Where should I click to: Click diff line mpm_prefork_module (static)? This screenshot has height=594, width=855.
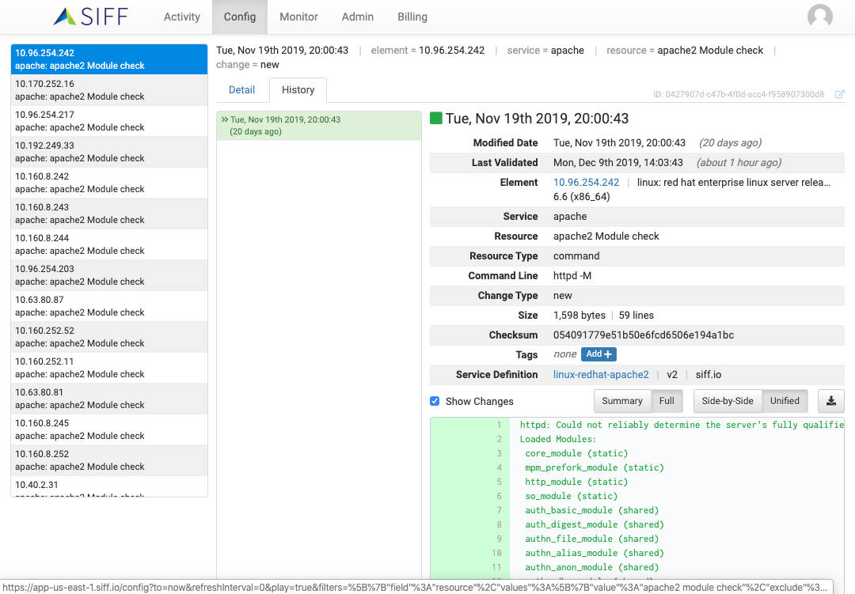coord(595,467)
